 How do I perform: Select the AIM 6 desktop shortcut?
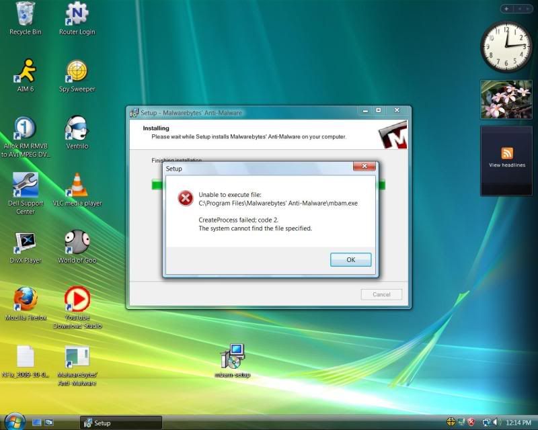pyautogui.click(x=26, y=76)
